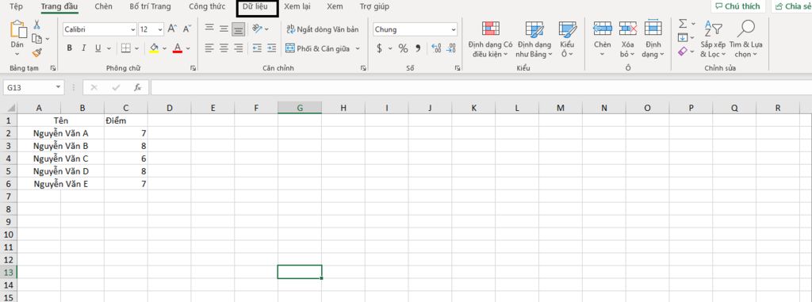Viewport: 812px width, 302px height.
Task: Apply the yellow fill color swatch
Action: [x=154, y=48]
